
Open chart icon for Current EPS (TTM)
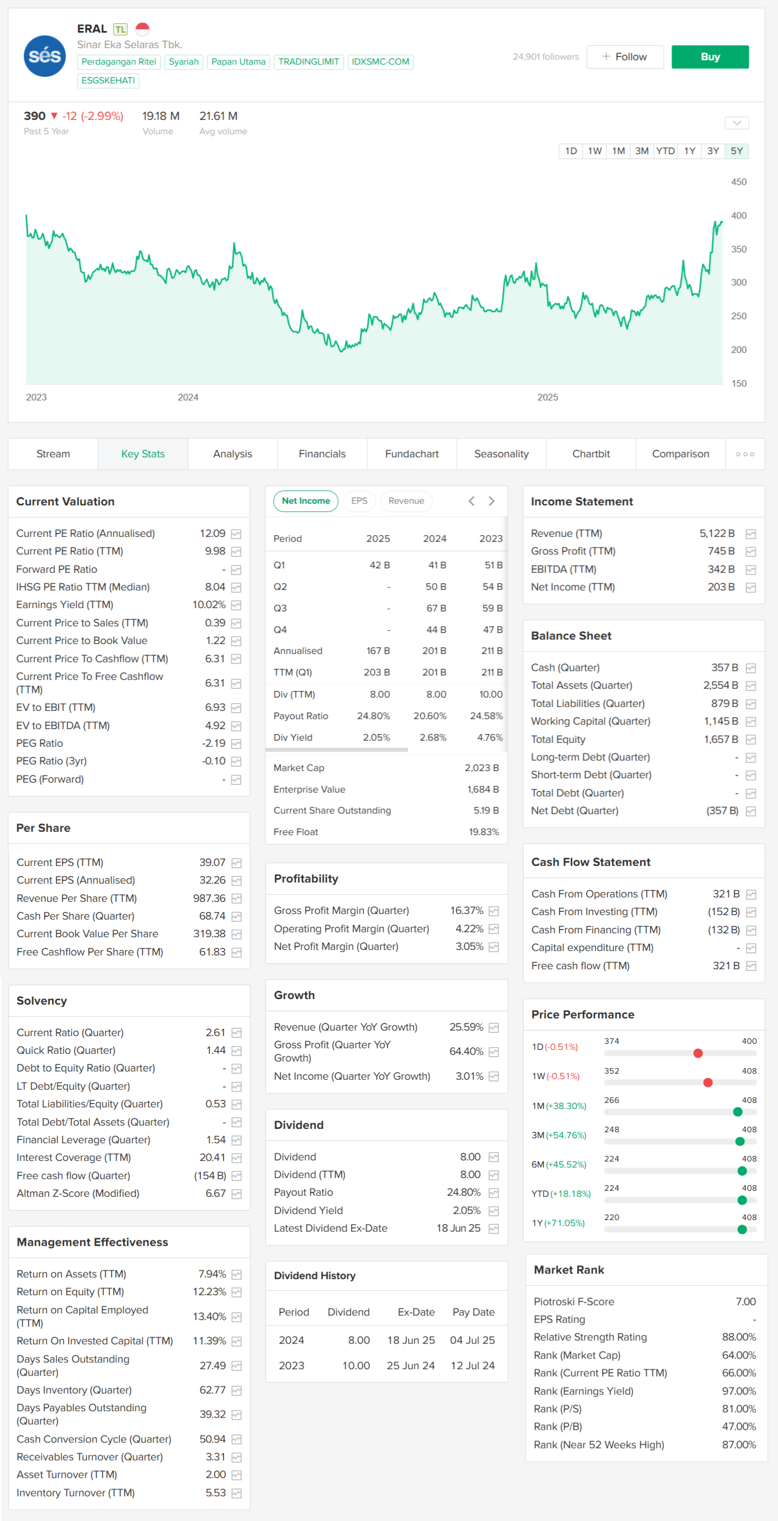(237, 863)
